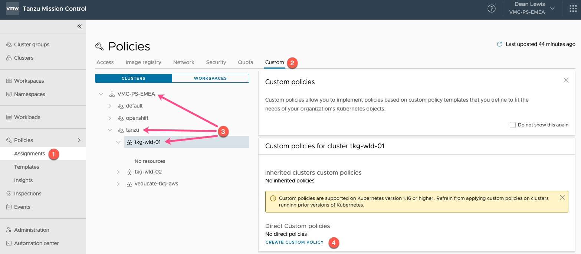Image resolution: width=581 pixels, height=254 pixels.
Task: Click the 'No direct policies' text
Action: tap(286, 234)
